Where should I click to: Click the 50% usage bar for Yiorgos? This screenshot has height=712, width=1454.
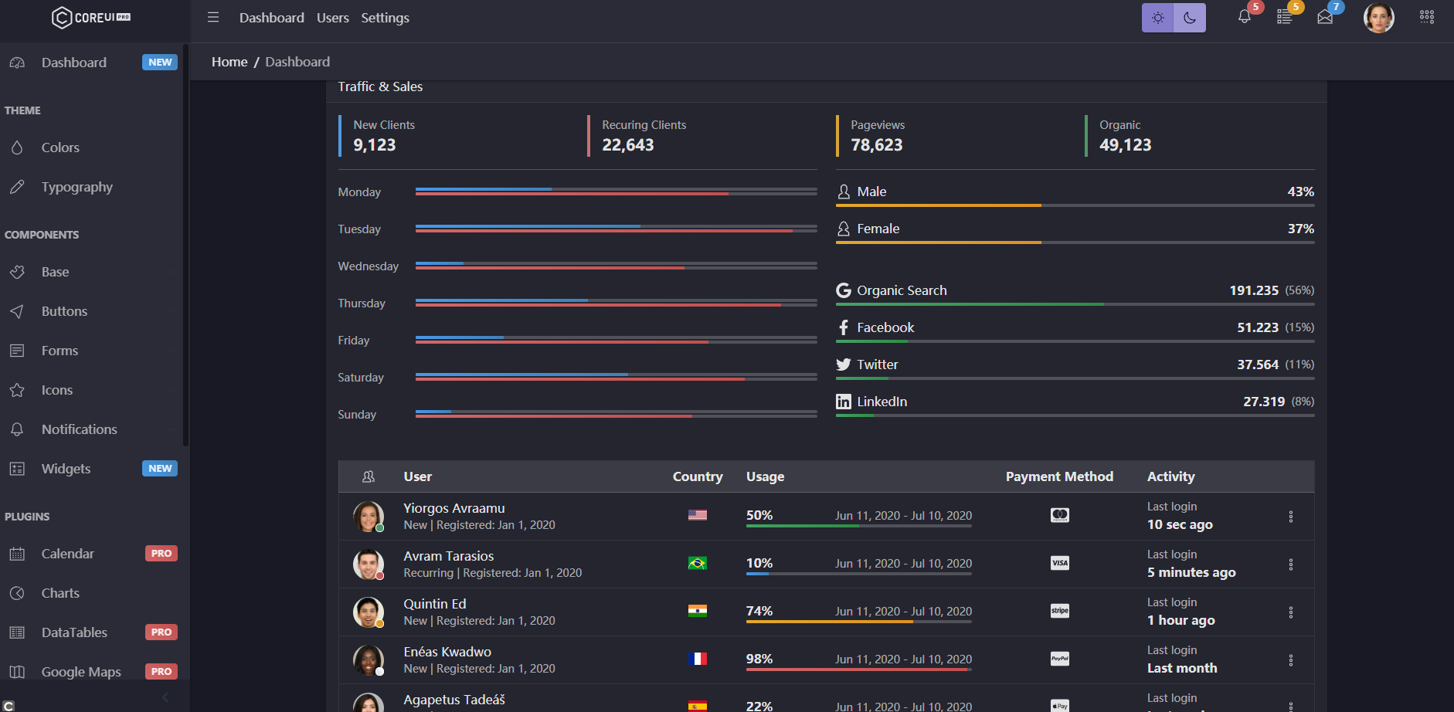859,526
